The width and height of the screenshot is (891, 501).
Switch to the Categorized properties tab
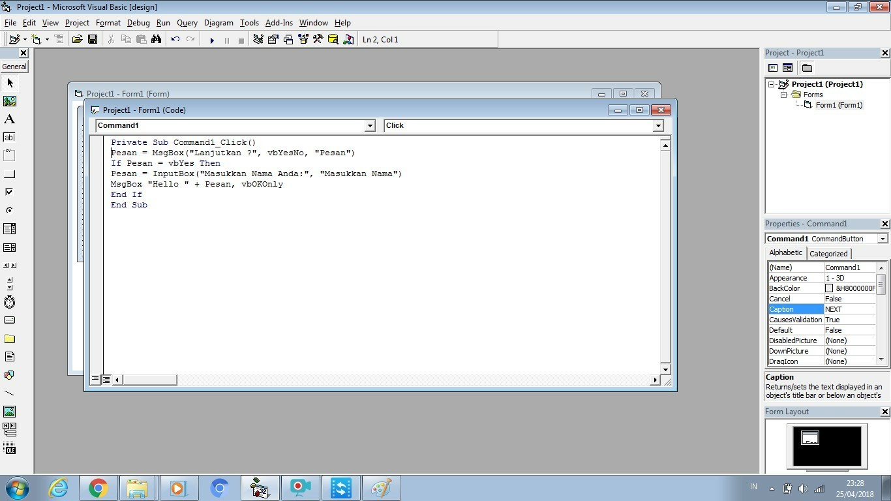tap(828, 253)
